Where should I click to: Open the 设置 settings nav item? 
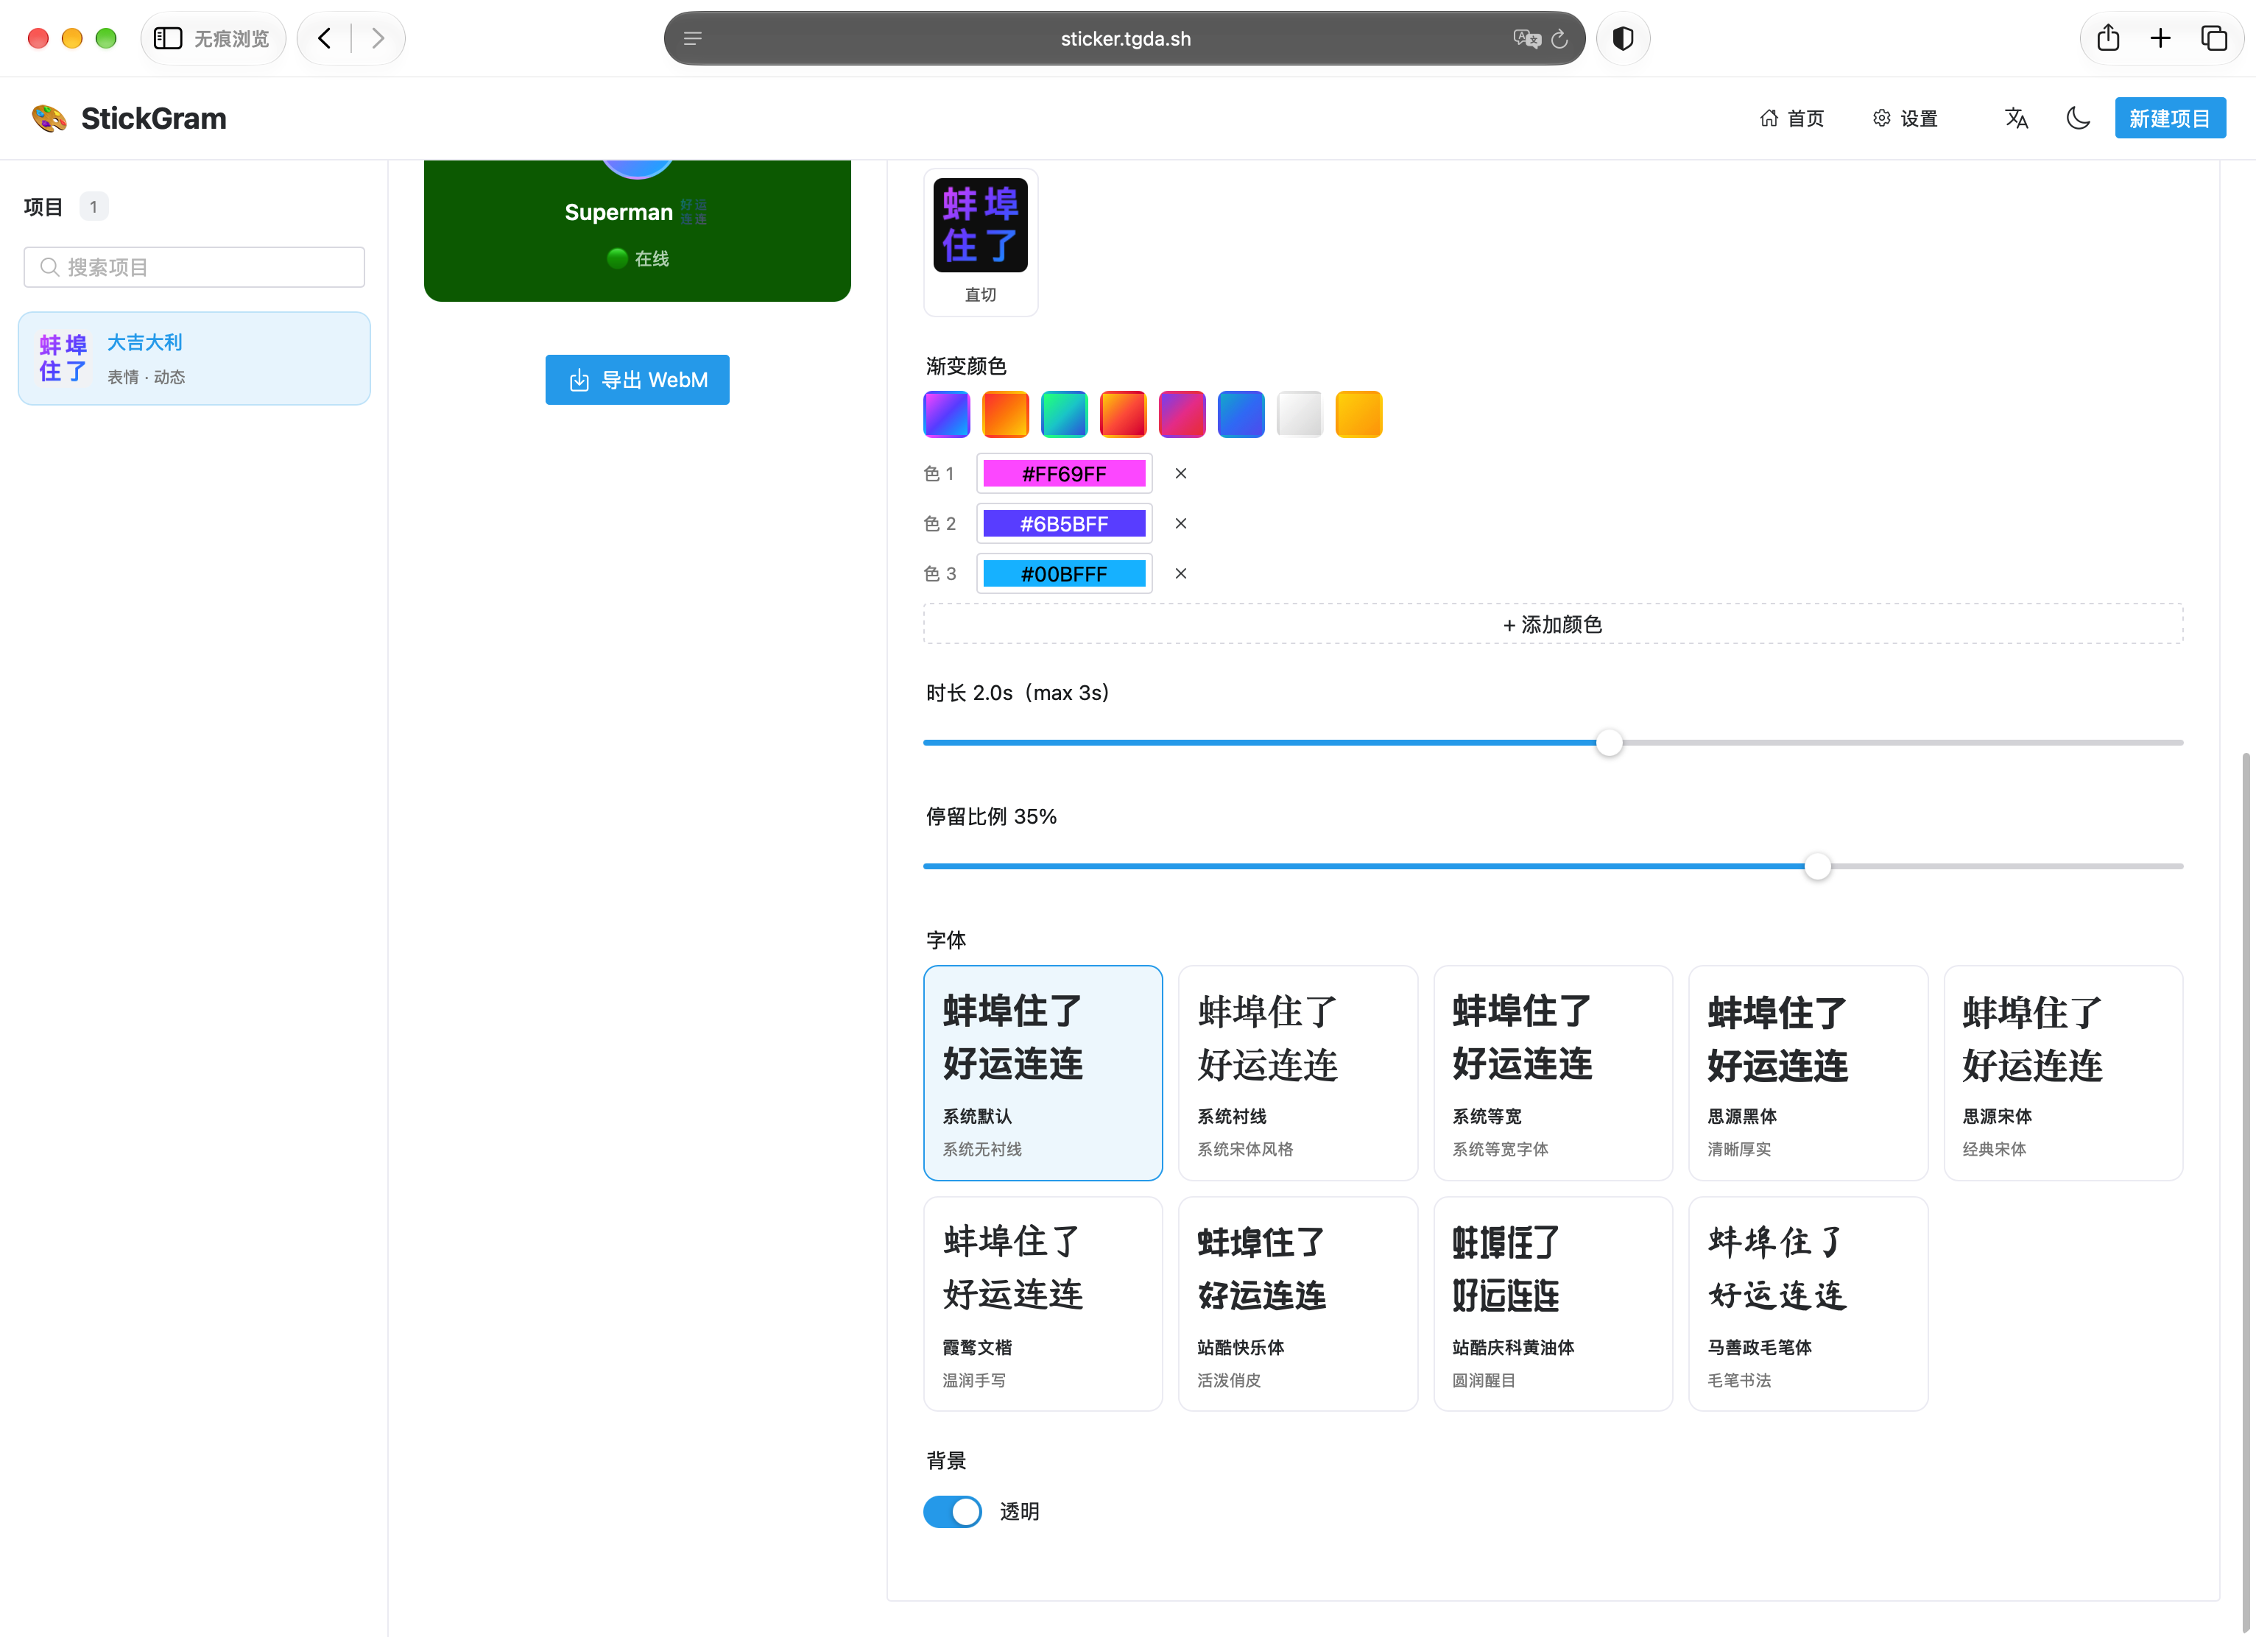[x=1905, y=119]
